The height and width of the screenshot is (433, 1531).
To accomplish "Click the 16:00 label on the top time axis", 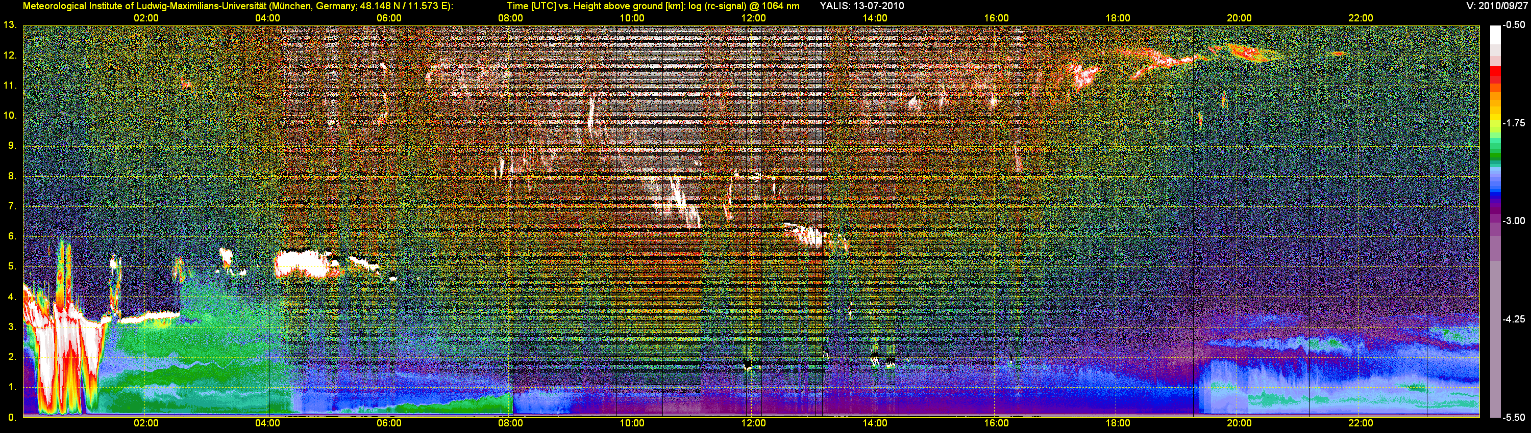I will pyautogui.click(x=996, y=18).
